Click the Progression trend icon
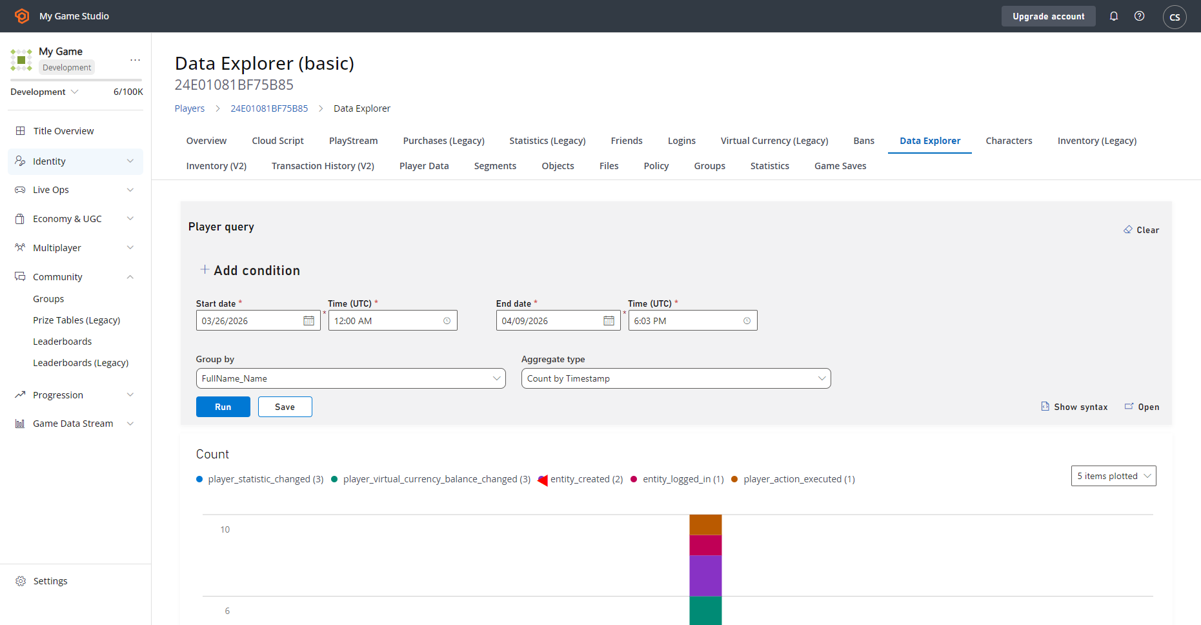The height and width of the screenshot is (625, 1201). point(20,394)
